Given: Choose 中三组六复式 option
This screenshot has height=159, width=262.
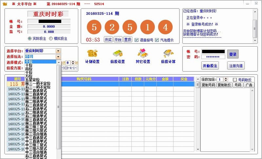Looking at the screenshot, I should [41, 149].
